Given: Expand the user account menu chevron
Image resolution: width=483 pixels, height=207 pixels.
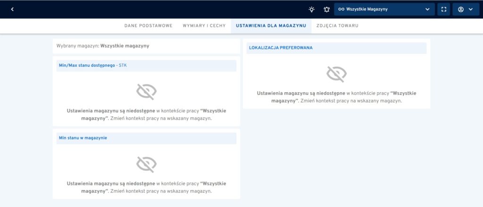Looking at the screenshot, I should coord(471,9).
